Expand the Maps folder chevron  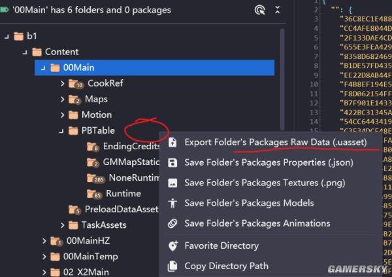[x=62, y=100]
